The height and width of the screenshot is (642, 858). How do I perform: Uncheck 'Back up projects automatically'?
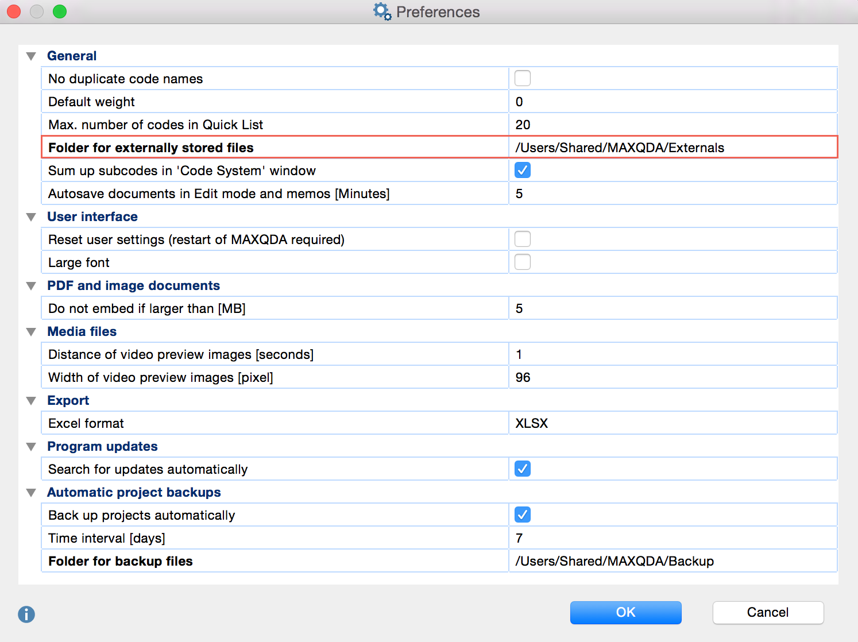[x=522, y=515]
